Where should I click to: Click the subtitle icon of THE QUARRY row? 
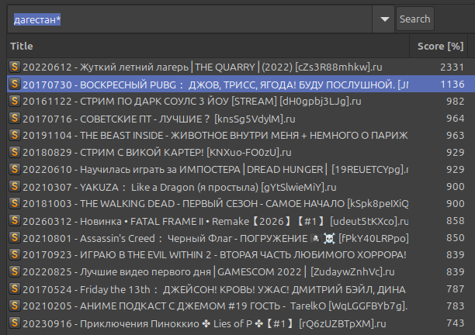[15, 67]
